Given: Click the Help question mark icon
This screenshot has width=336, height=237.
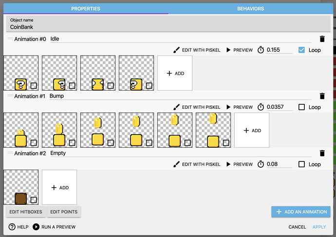Looking at the screenshot, I should tap(12, 227).
